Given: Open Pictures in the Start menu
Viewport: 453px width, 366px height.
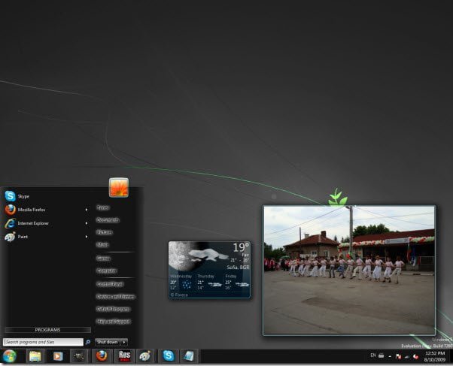Looking at the screenshot, I should [104, 232].
